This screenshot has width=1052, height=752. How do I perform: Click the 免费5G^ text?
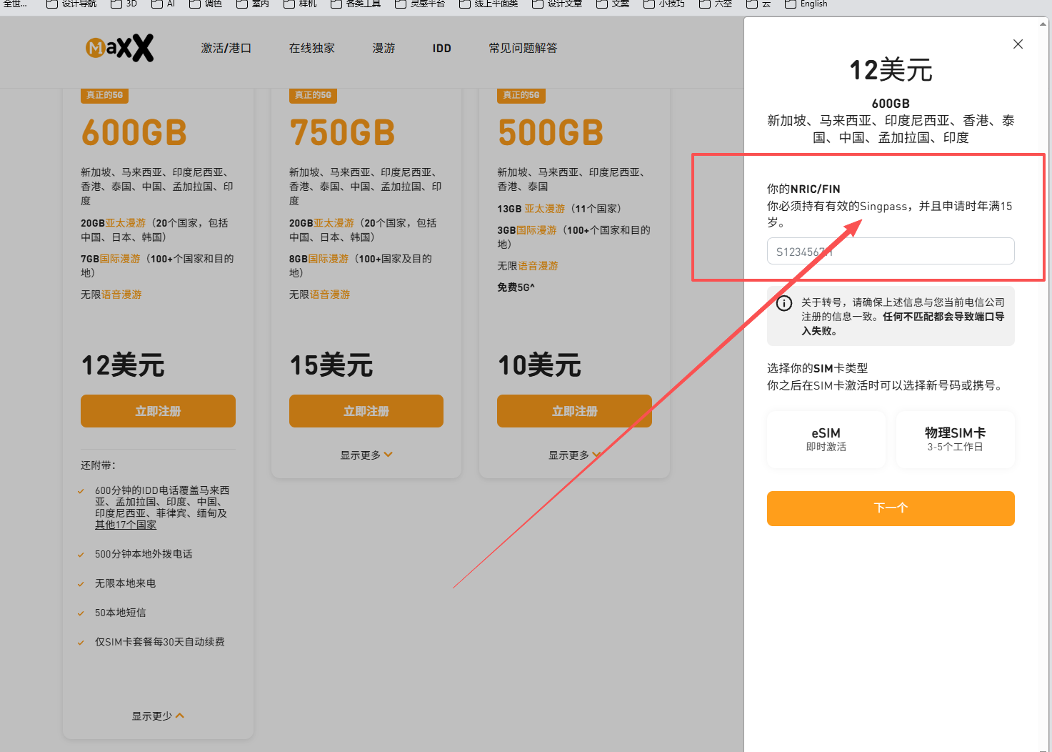pyautogui.click(x=516, y=287)
